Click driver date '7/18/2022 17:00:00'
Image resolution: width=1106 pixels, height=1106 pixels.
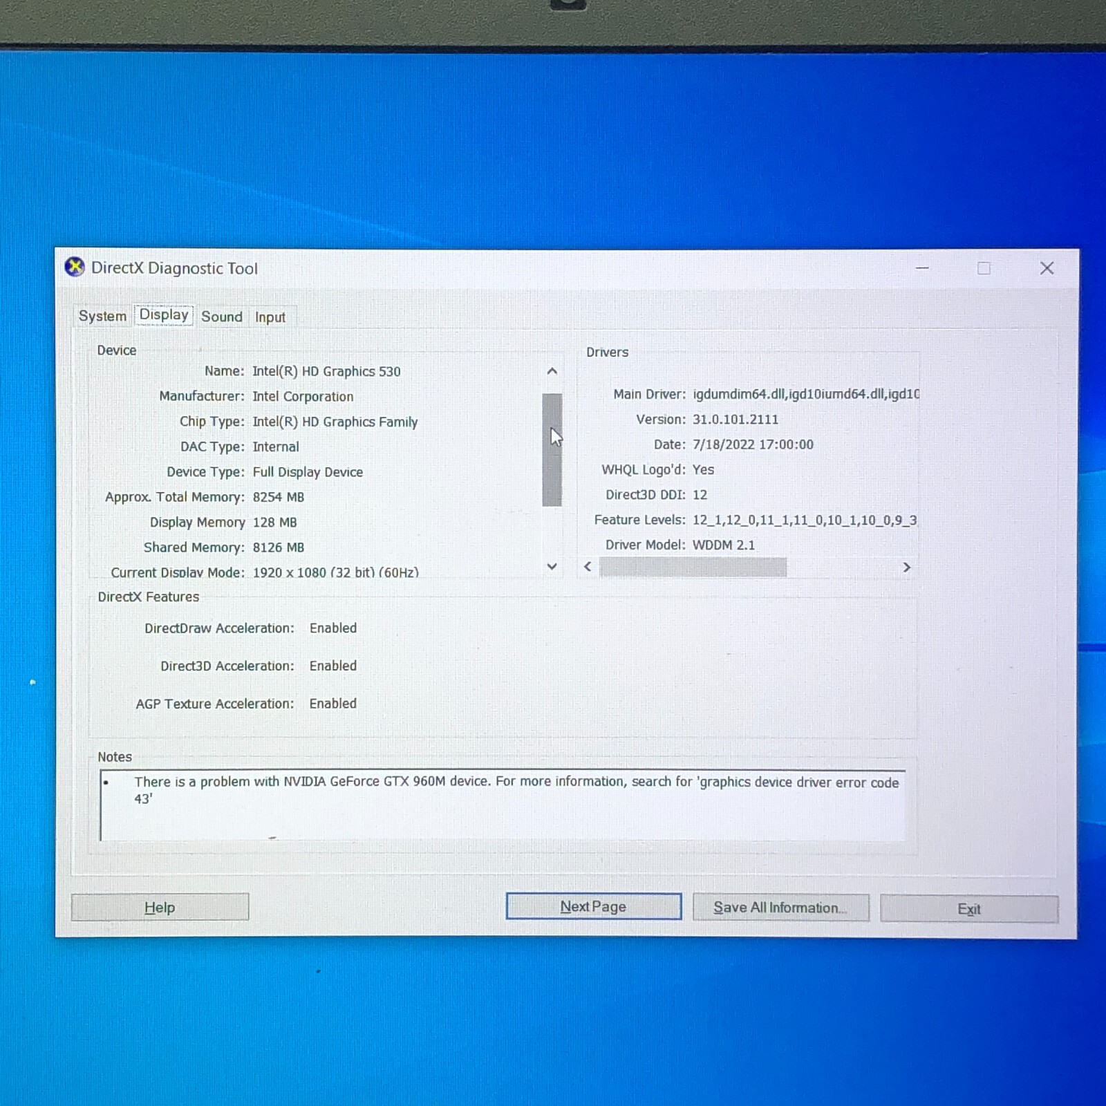(753, 444)
